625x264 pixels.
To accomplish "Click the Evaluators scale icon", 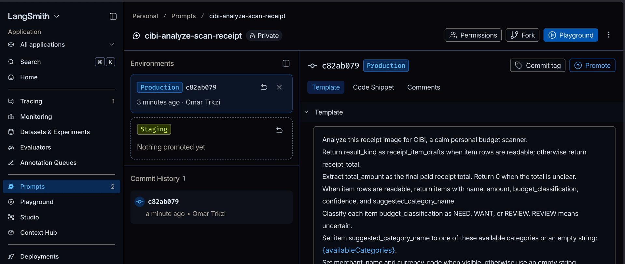I will (x=11, y=147).
